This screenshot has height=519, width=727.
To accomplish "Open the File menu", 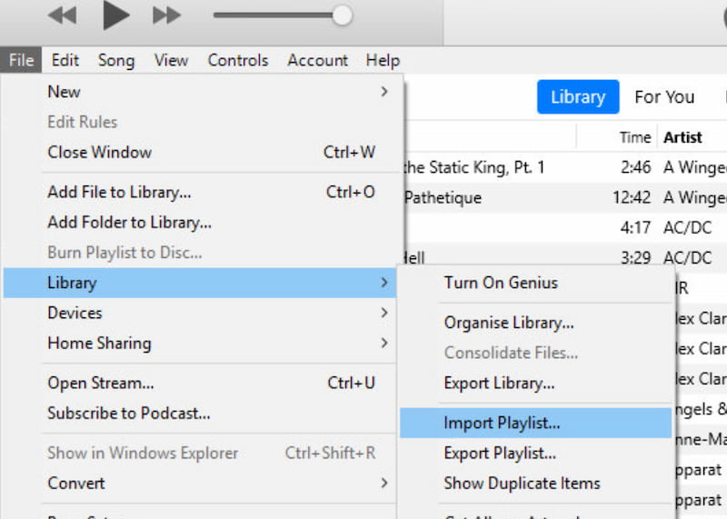I will (x=21, y=60).
